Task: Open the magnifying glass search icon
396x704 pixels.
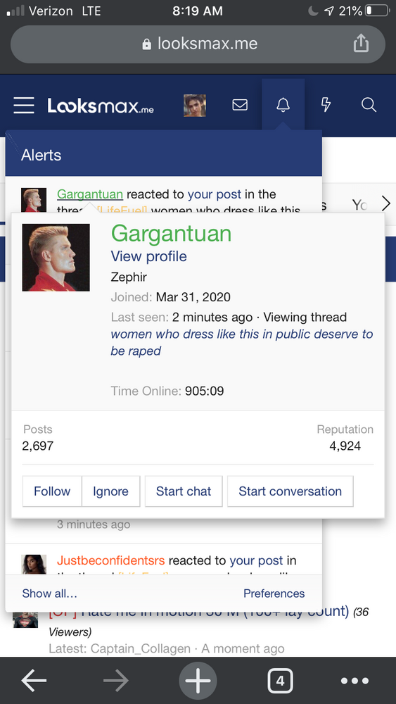Action: (369, 105)
